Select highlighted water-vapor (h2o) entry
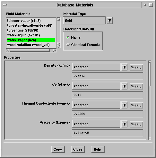Screen dimensions: 156x158 click(31, 40)
